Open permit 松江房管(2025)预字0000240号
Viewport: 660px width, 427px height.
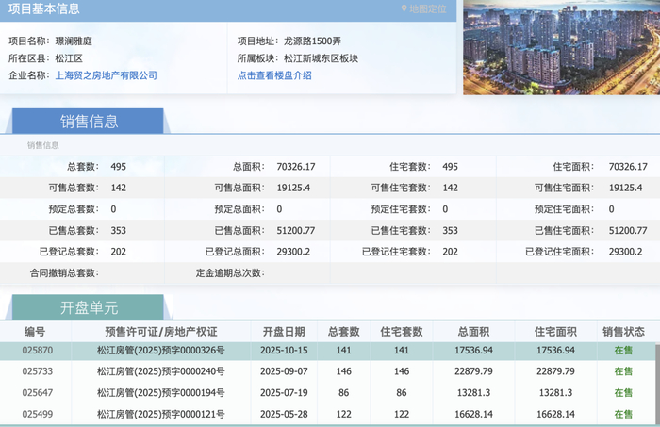(160, 371)
